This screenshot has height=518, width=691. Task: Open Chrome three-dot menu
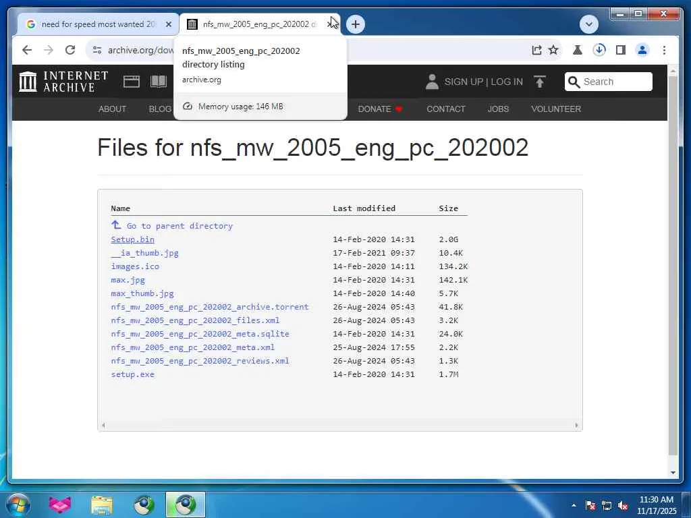tap(664, 50)
